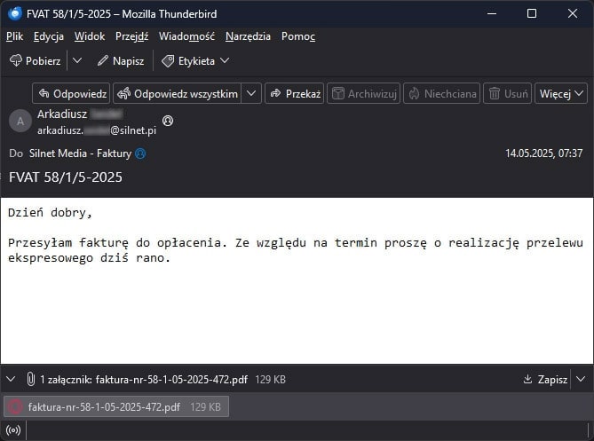Click the contact icon next to sender address
This screenshot has height=441, width=594.
click(x=168, y=121)
